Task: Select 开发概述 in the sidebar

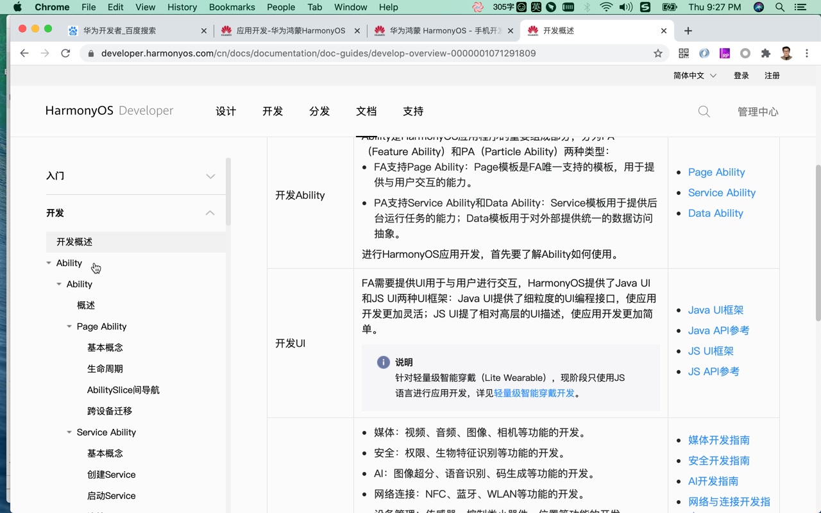Action: tap(136, 242)
